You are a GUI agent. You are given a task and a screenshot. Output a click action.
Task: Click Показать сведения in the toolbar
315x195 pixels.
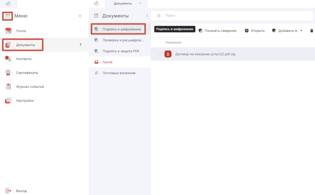pos(217,31)
